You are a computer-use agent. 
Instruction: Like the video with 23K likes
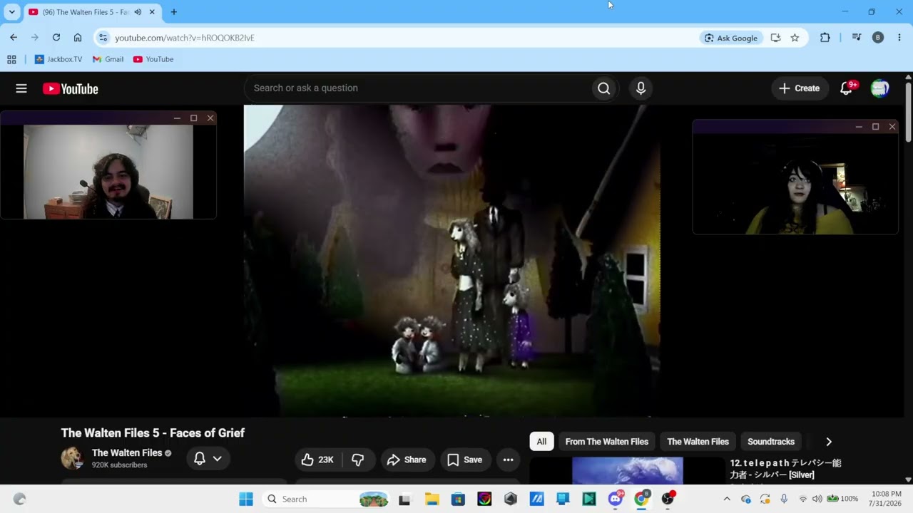[x=317, y=460]
